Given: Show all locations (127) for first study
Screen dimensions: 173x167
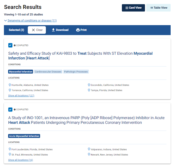Looking at the screenshot, I should click(21, 96).
